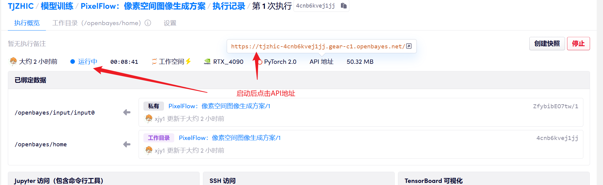Click the 创建快照 button
The image size is (603, 185).
(547, 44)
